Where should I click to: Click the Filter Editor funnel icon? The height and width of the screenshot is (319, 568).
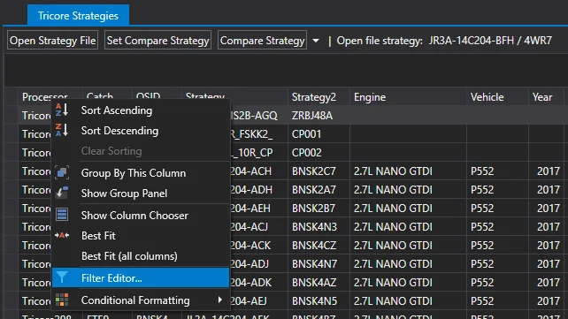pos(62,277)
